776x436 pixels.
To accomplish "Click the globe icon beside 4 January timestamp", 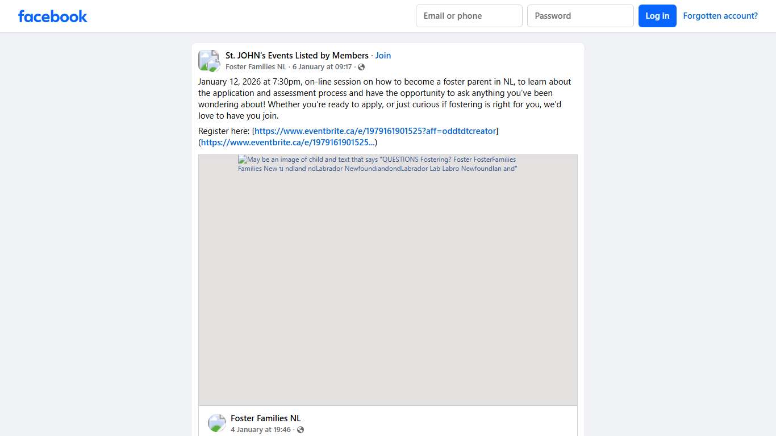I will coord(301,430).
